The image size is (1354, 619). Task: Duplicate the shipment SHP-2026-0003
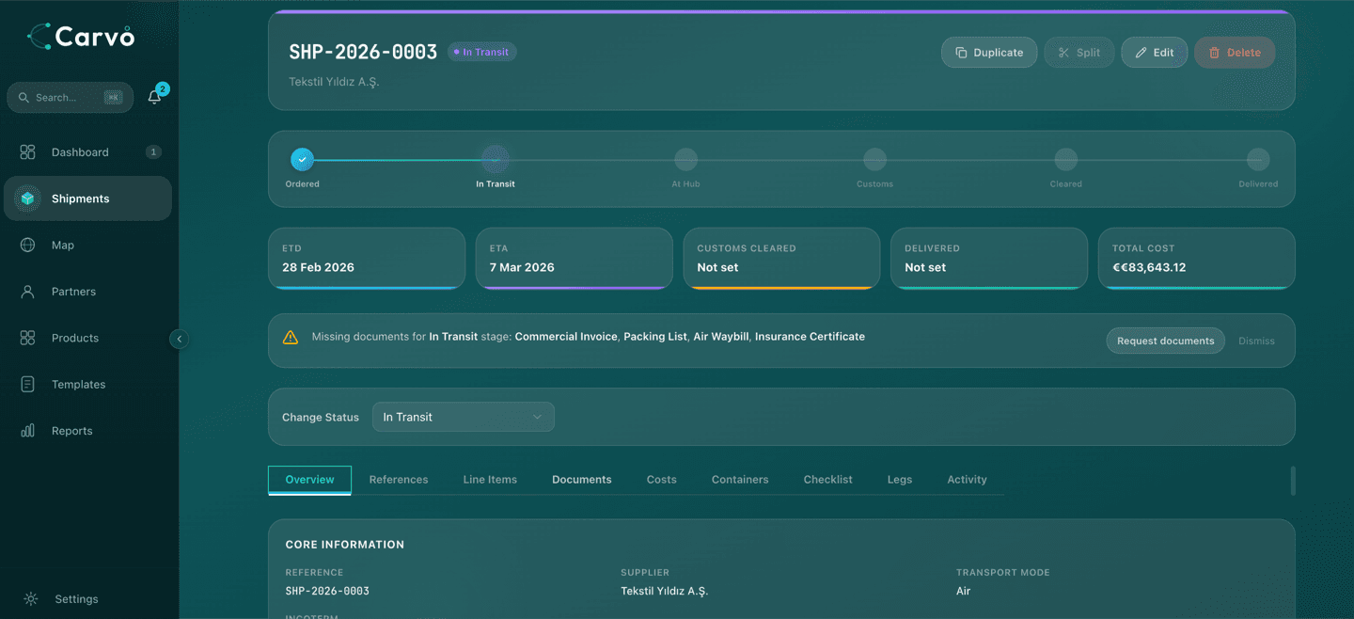989,52
